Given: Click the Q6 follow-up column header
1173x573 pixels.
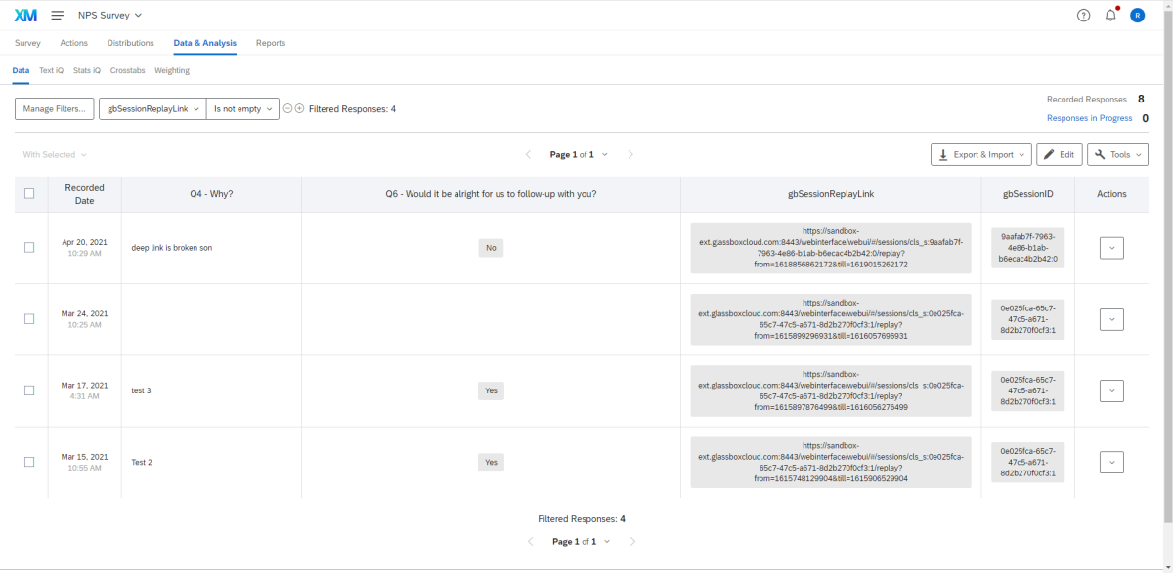Looking at the screenshot, I should click(491, 194).
